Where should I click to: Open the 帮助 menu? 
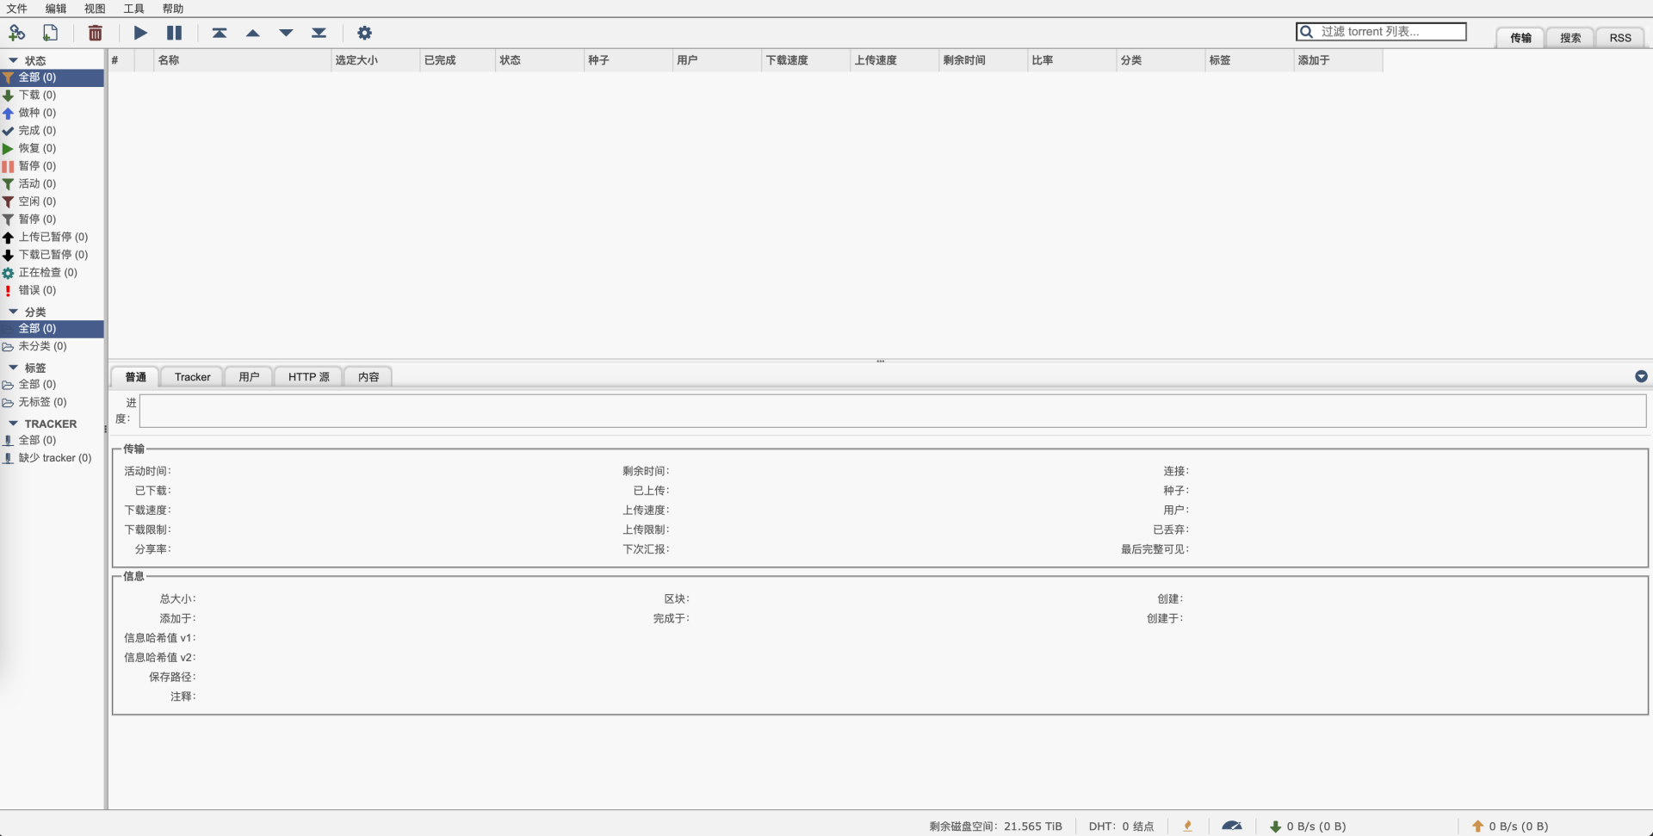pyautogui.click(x=173, y=9)
